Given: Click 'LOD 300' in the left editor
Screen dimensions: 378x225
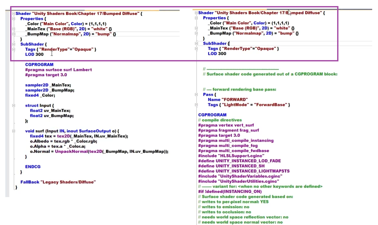Looking at the screenshot, I should (34, 54).
